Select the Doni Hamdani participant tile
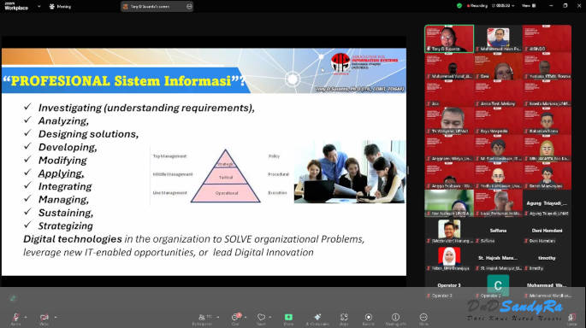Image resolution: width=586 pixels, height=328 pixels. pyautogui.click(x=547, y=231)
